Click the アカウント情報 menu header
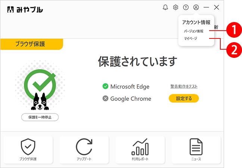The height and width of the screenshot is (168, 242). tap(196, 22)
